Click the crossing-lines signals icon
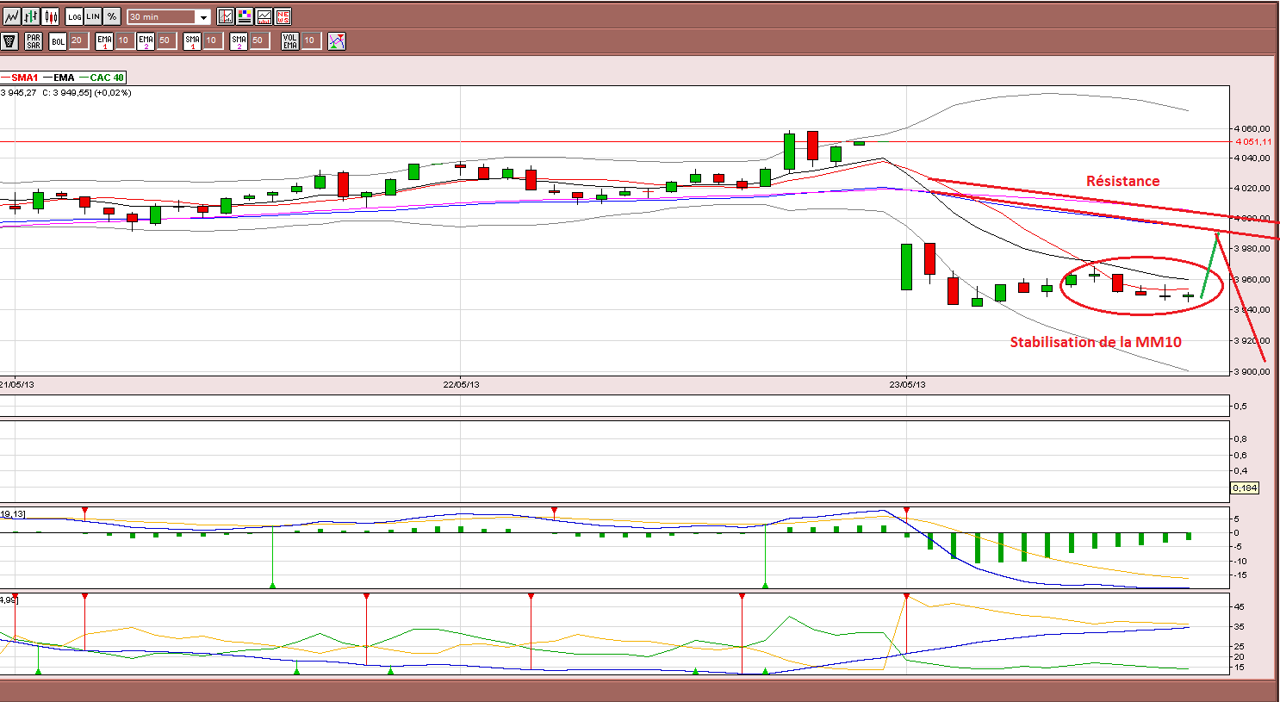Viewport: 1280px width, 702px height. tap(336, 40)
